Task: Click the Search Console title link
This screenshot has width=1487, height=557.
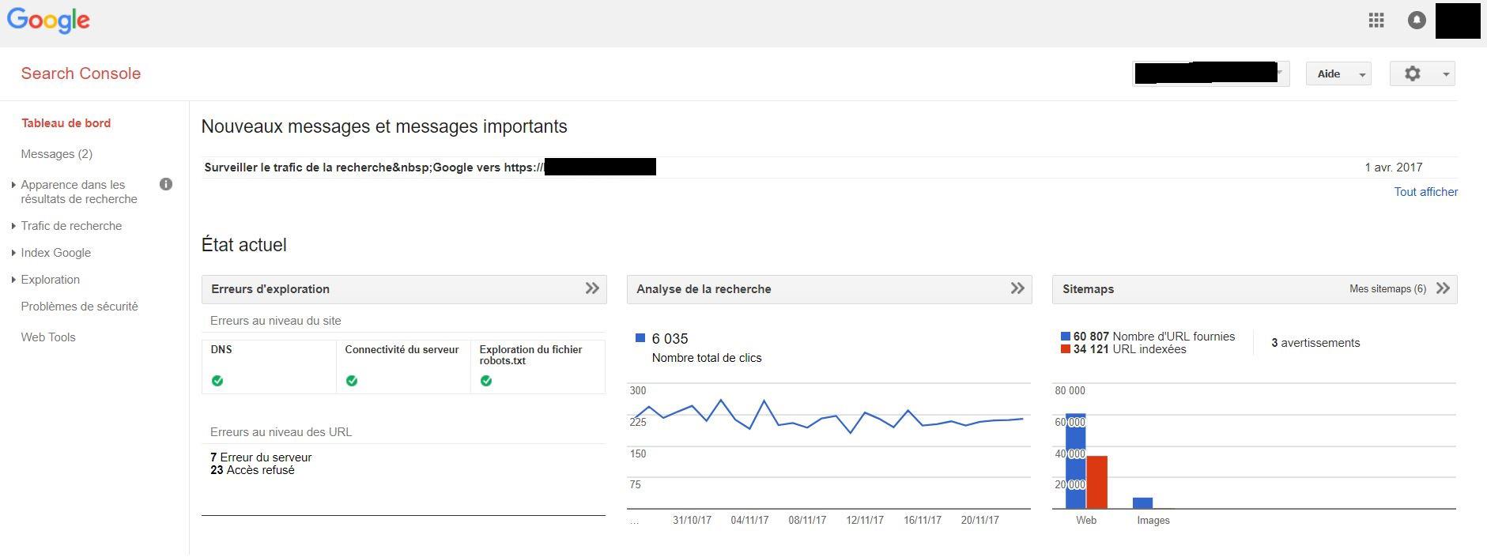Action: pos(81,73)
